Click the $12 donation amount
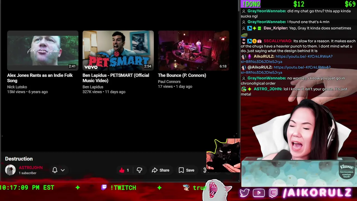Screen dimensions: 357x201 (299, 4)
